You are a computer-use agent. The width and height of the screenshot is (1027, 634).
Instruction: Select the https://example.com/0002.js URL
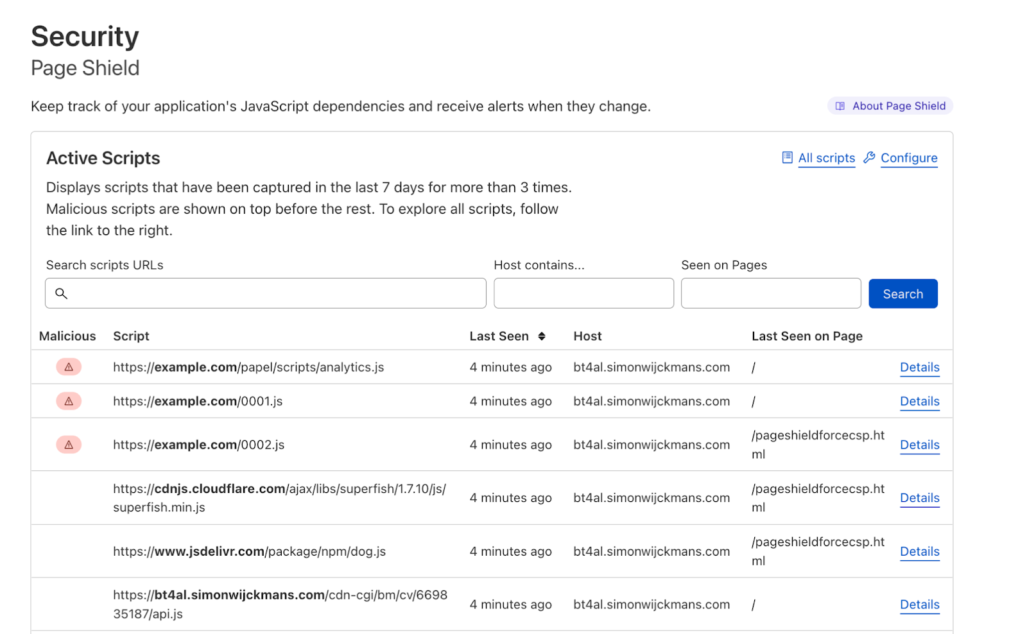click(x=198, y=445)
